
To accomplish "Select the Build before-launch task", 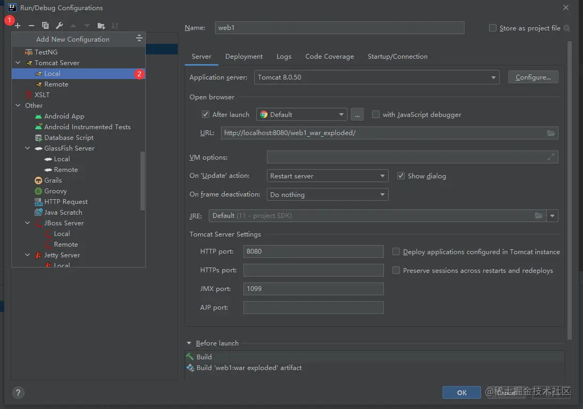I will [374, 357].
